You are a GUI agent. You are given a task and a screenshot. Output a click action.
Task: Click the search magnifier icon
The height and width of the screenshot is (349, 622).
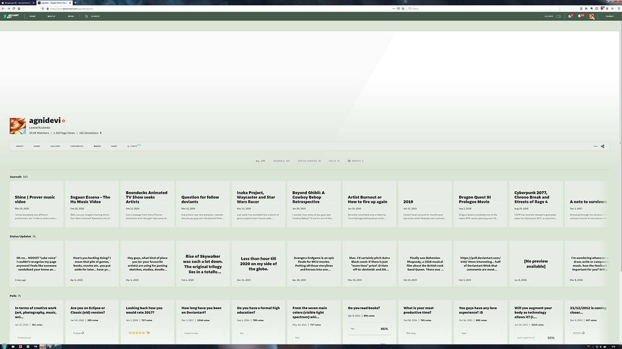(x=87, y=16)
